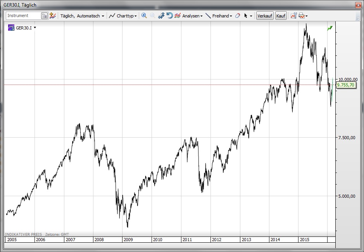The width and height of the screenshot is (364, 252).
Task: Click the 2008 label on time axis
Action: (x=99, y=240)
